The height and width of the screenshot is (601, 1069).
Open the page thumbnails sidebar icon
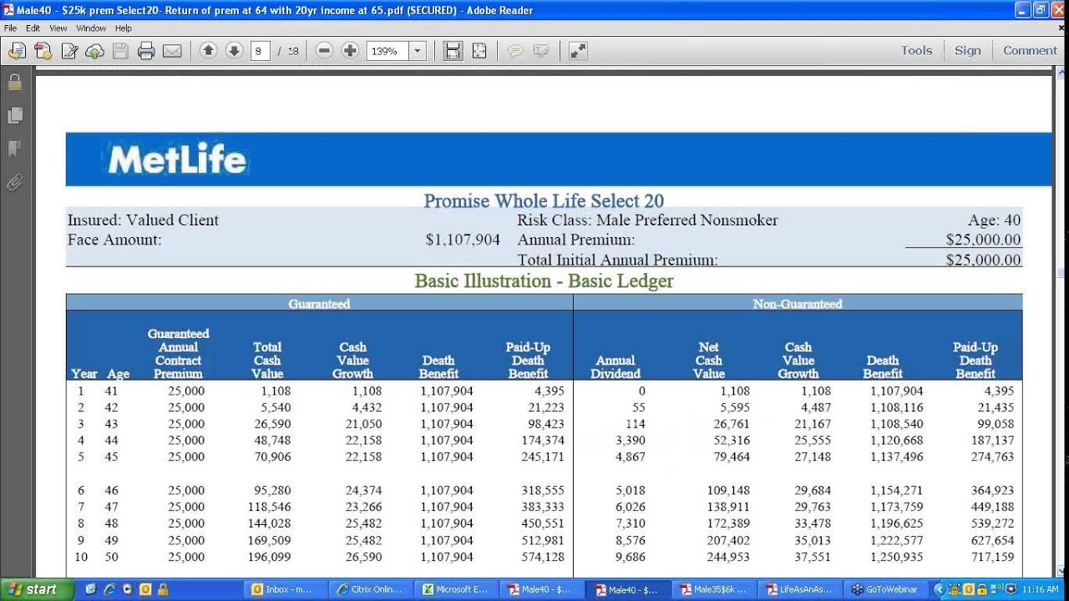[x=14, y=115]
